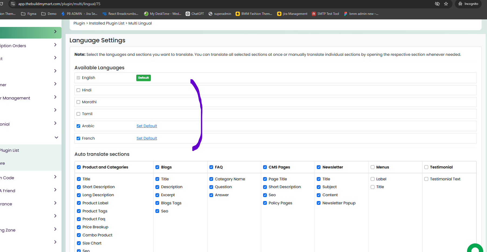Open the Code item in sidebar

point(7,178)
